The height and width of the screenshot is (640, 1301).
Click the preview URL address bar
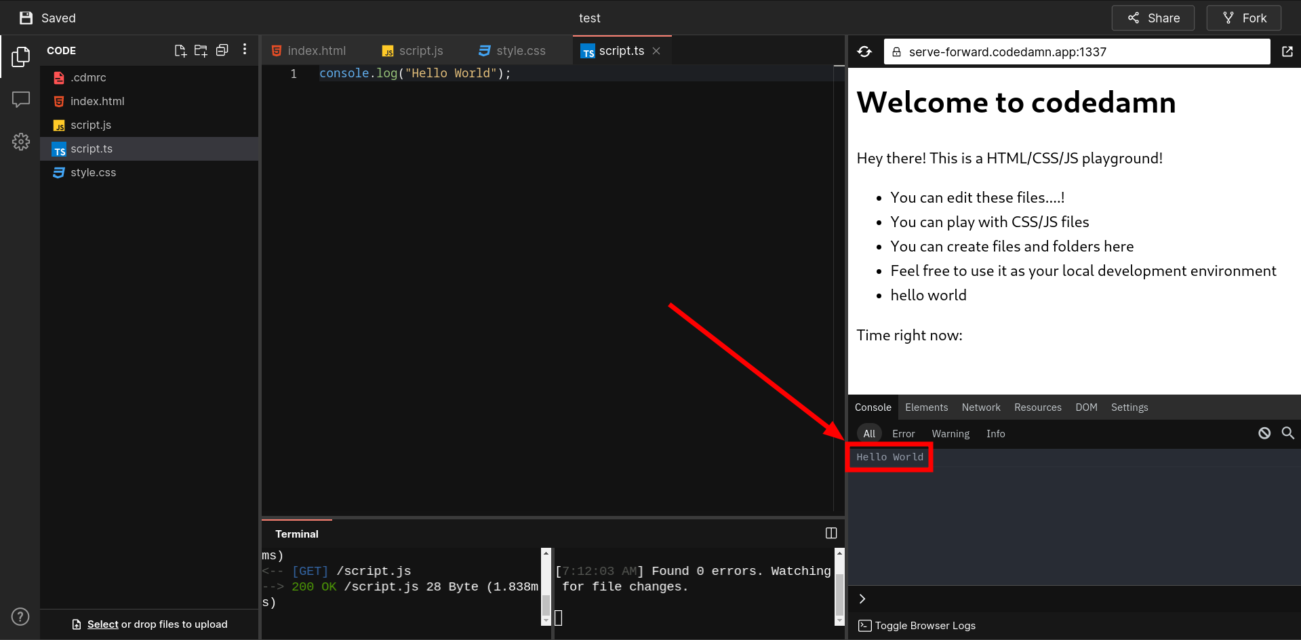point(1077,51)
